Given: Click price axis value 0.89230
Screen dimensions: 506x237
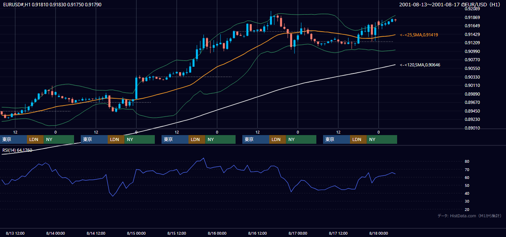Looking at the screenshot, I should 472,119.
